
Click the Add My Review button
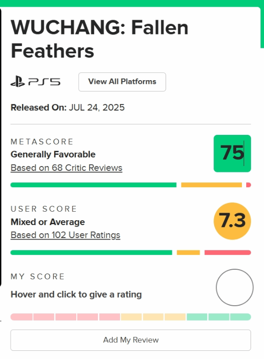(x=131, y=340)
